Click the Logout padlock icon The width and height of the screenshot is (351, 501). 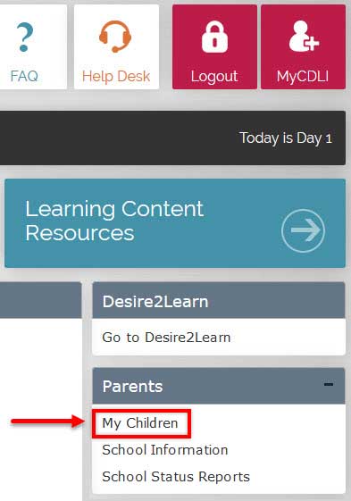pos(214,37)
